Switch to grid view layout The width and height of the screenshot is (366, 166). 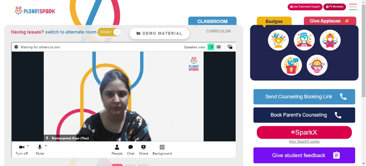click(219, 47)
